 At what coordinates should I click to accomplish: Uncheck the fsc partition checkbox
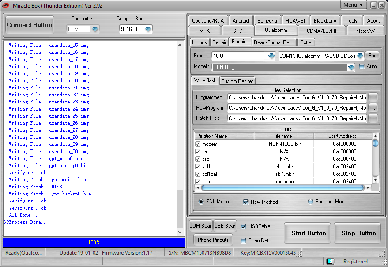(x=198, y=152)
